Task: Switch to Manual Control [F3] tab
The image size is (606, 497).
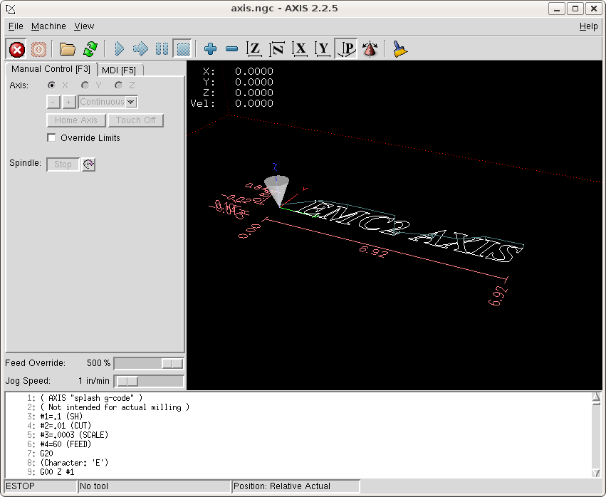Action: pyautogui.click(x=51, y=69)
